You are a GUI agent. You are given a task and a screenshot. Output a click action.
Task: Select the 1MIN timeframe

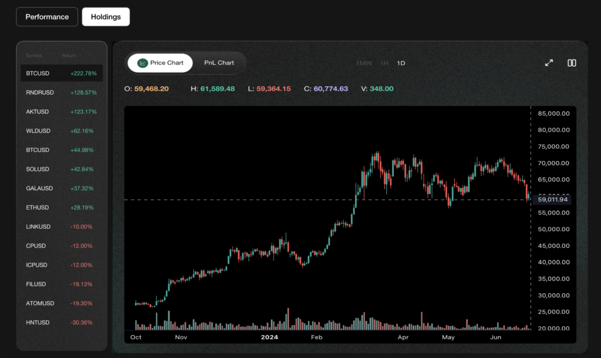tap(364, 63)
